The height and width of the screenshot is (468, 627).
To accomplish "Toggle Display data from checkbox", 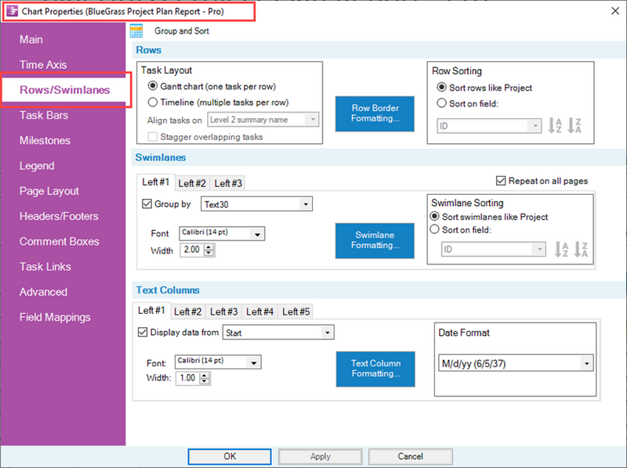I will [143, 333].
